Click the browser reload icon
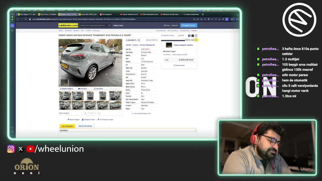Screen dimensions: 322x181 click(x=26, y=19)
